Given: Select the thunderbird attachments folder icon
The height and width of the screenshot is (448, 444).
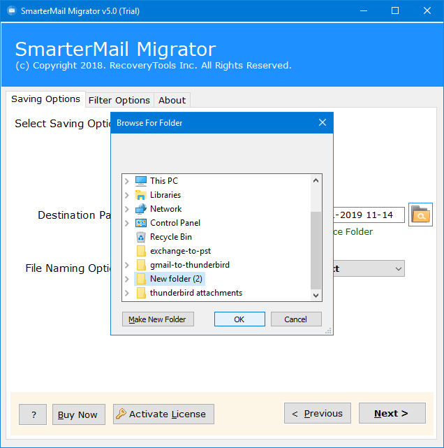Looking at the screenshot, I should point(141,293).
